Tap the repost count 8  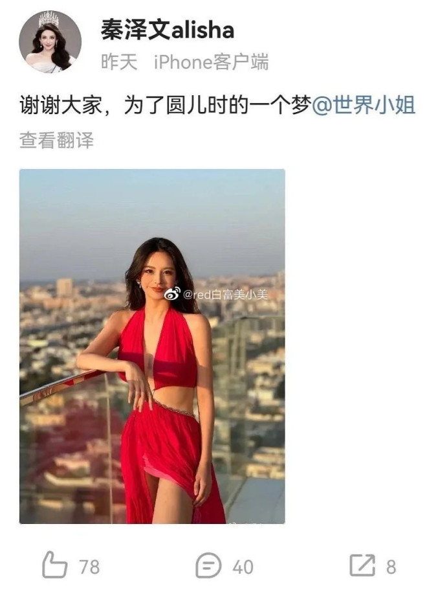[391, 567]
